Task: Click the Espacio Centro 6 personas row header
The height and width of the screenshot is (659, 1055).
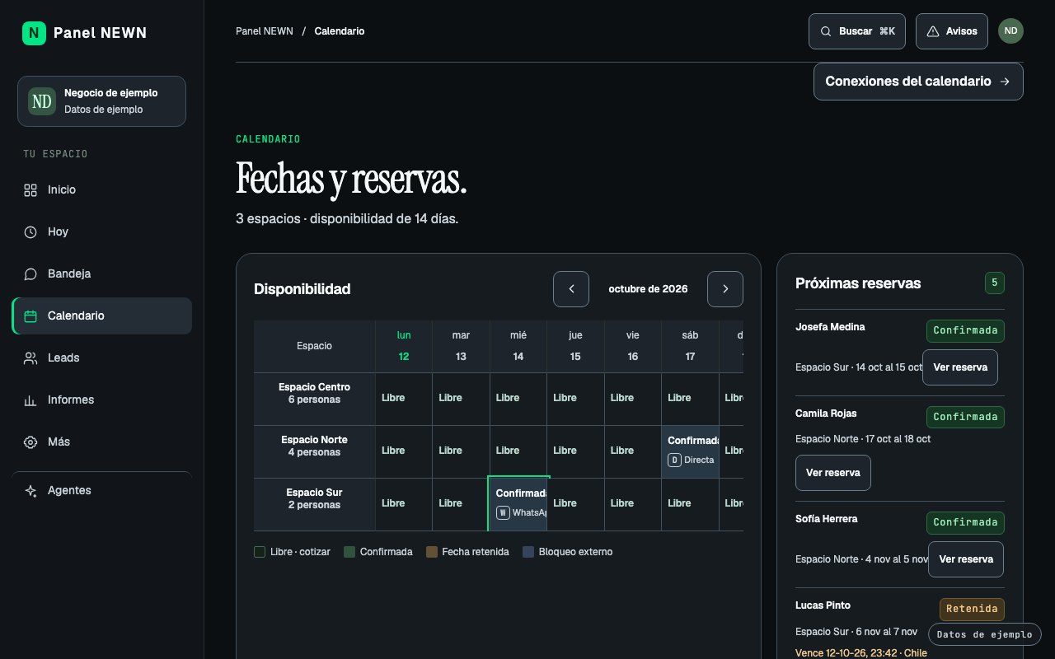Action: pyautogui.click(x=315, y=399)
